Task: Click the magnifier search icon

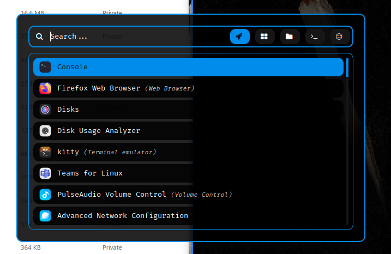Action: click(39, 37)
